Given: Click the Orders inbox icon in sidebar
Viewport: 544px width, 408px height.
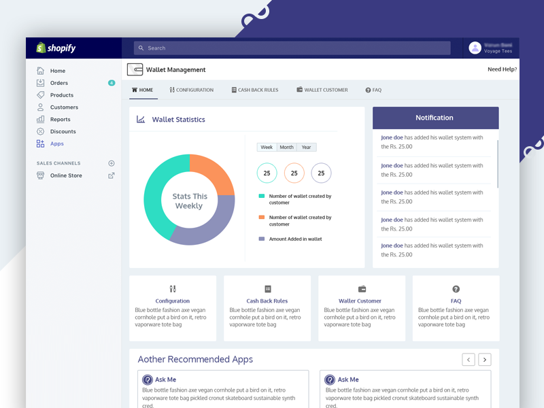Looking at the screenshot, I should click(x=40, y=82).
